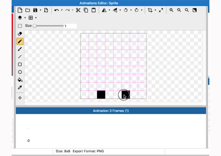Image resolution: width=221 pixels, height=156 pixels.
Task: Zoom out of the canvas
Action: (179, 10)
